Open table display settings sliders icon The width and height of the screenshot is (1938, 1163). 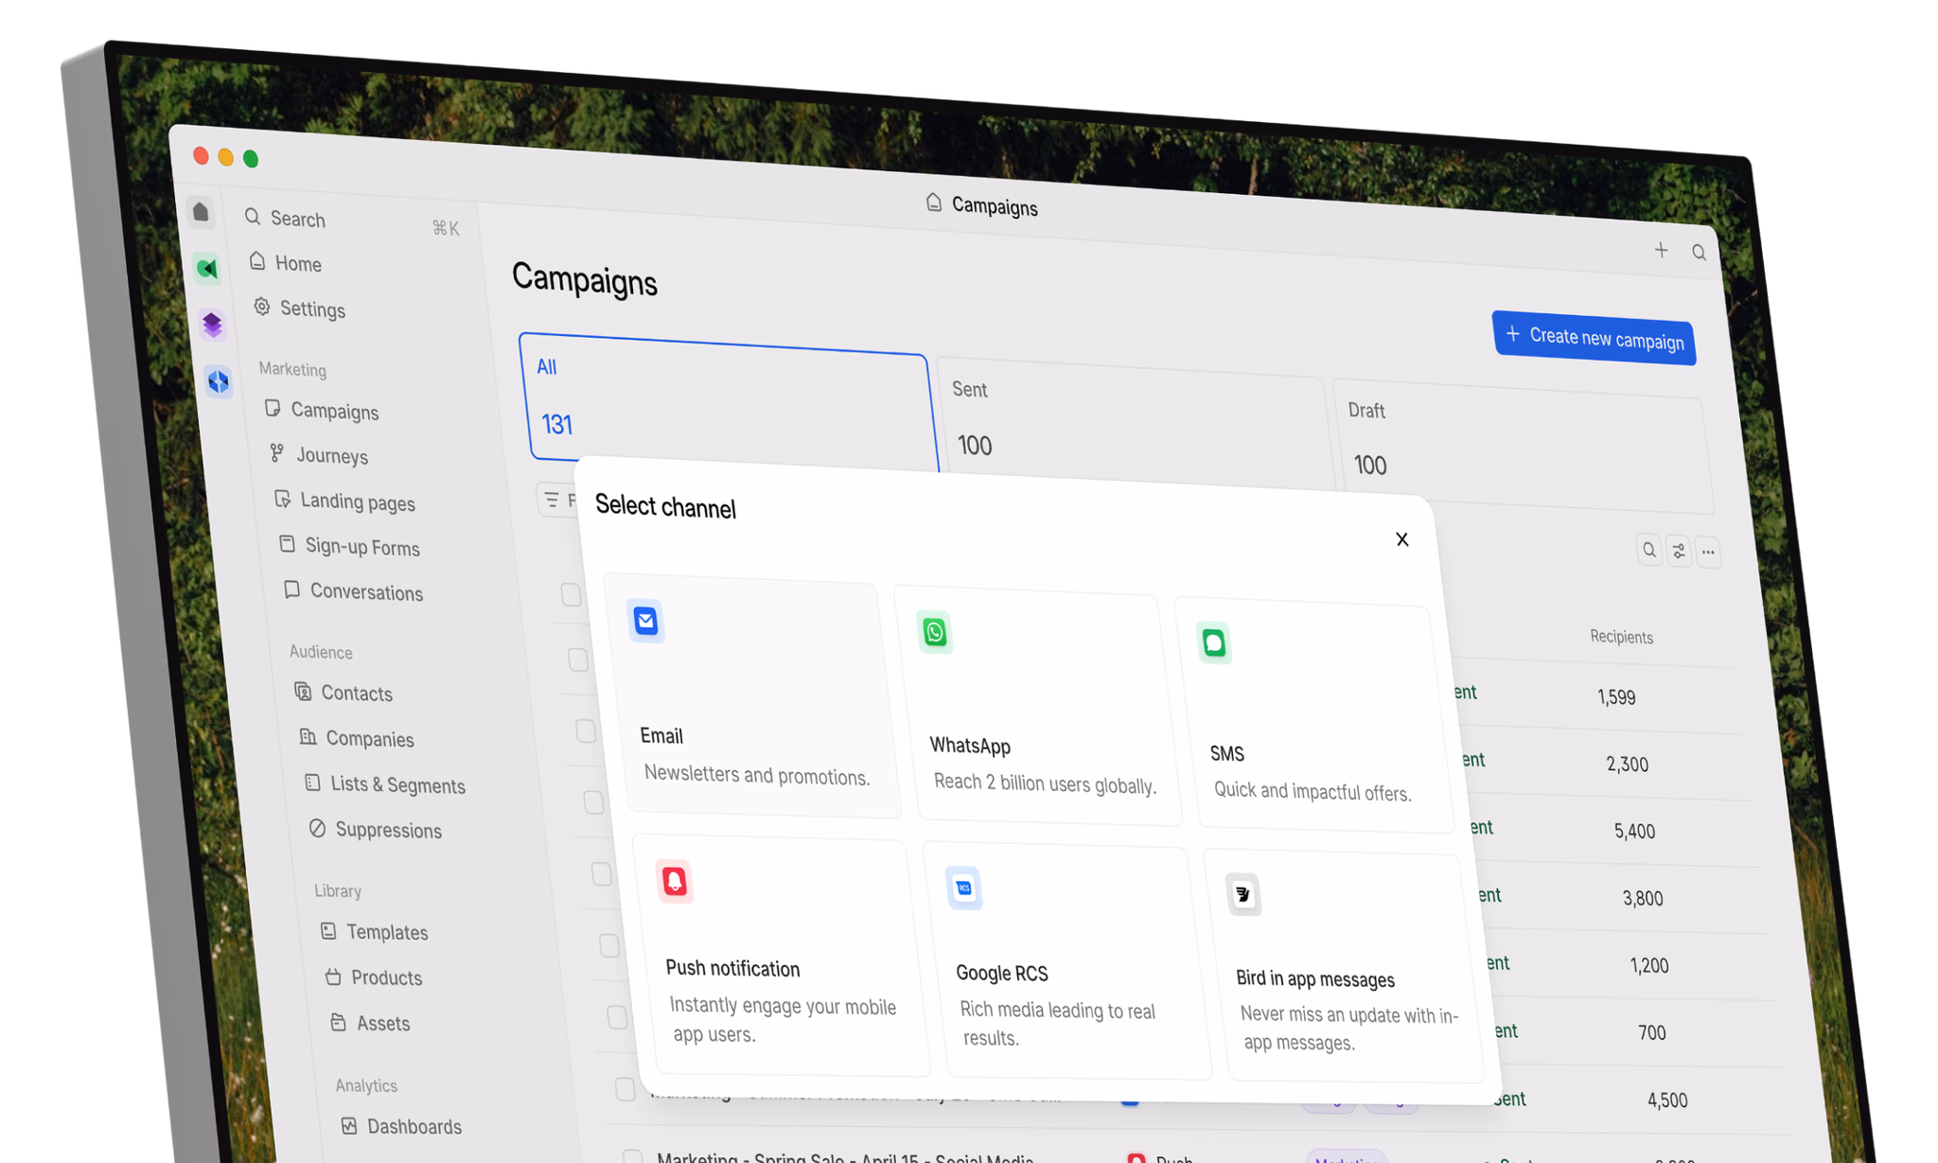[1678, 551]
